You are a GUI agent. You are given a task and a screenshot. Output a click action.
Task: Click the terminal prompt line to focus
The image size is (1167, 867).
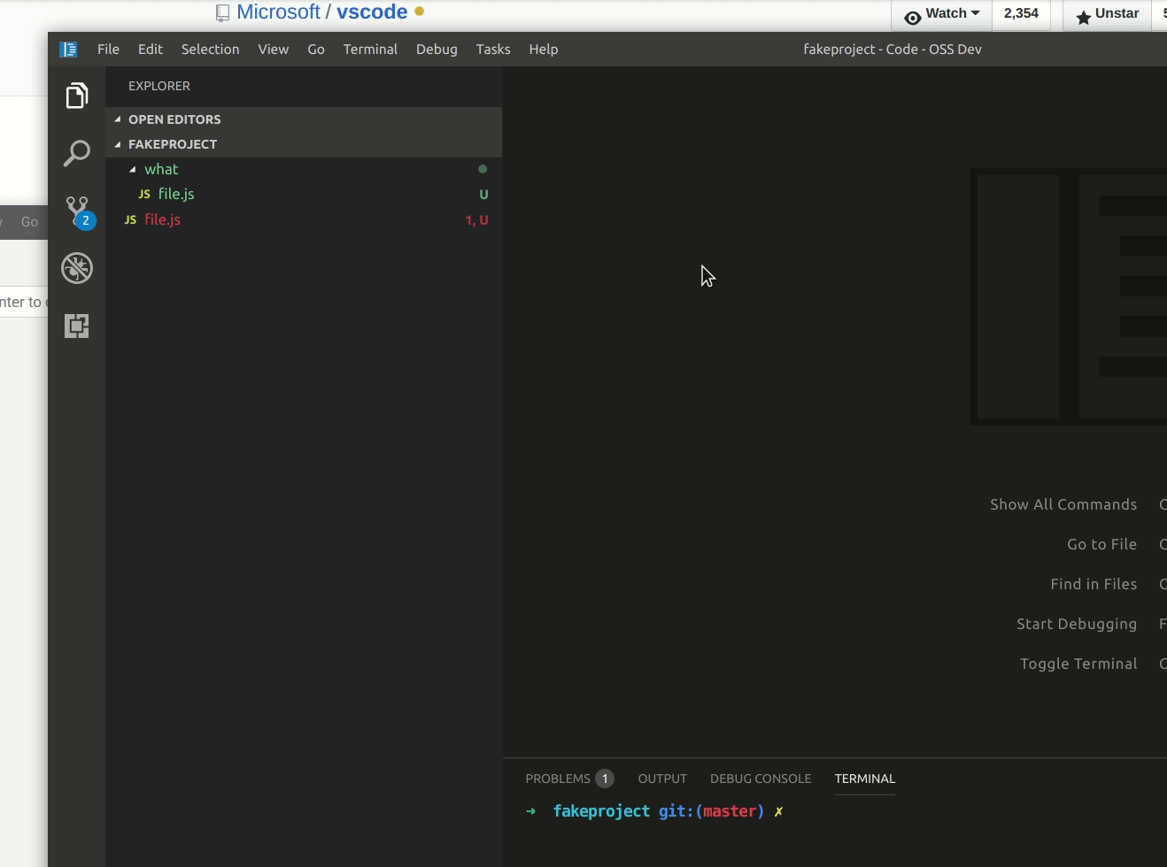coord(655,811)
